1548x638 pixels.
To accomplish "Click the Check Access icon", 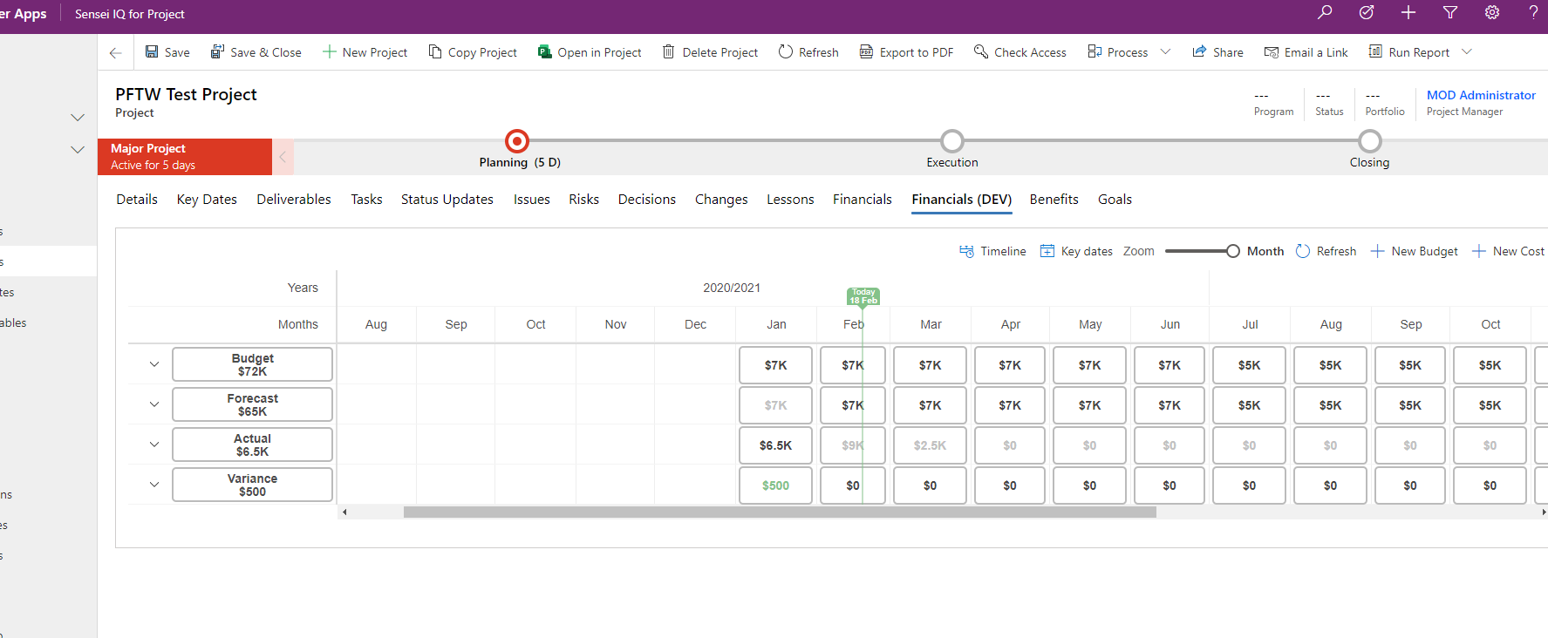I will [x=981, y=52].
